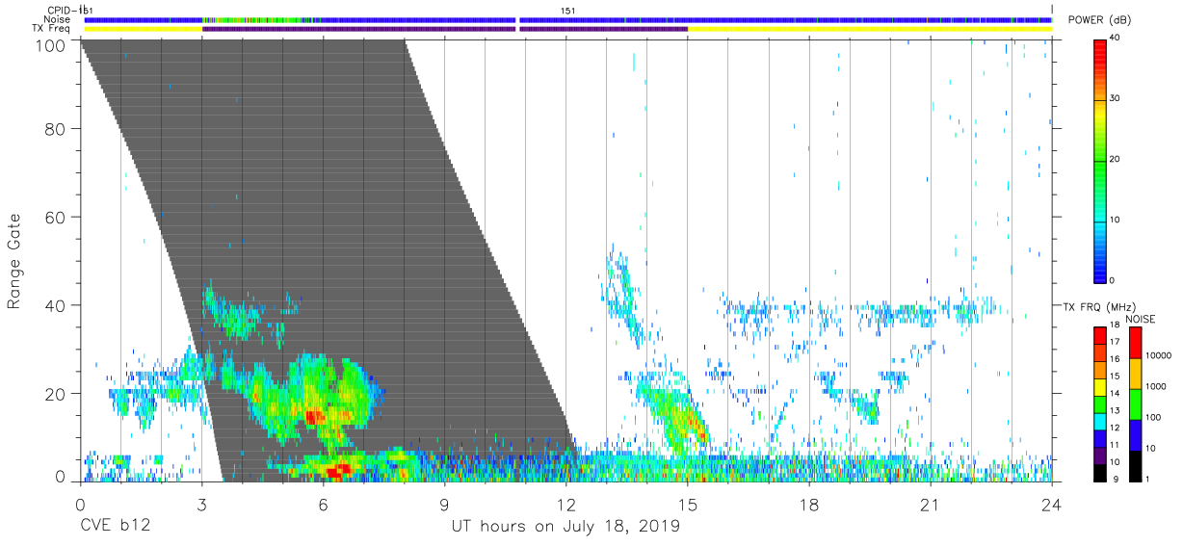This screenshot has width=1183, height=546.
Task: Click the 6 tick on UT hours axis
Action: (323, 503)
